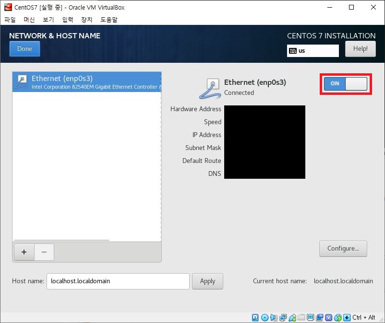Remove selected device with minus button

pos(44,252)
